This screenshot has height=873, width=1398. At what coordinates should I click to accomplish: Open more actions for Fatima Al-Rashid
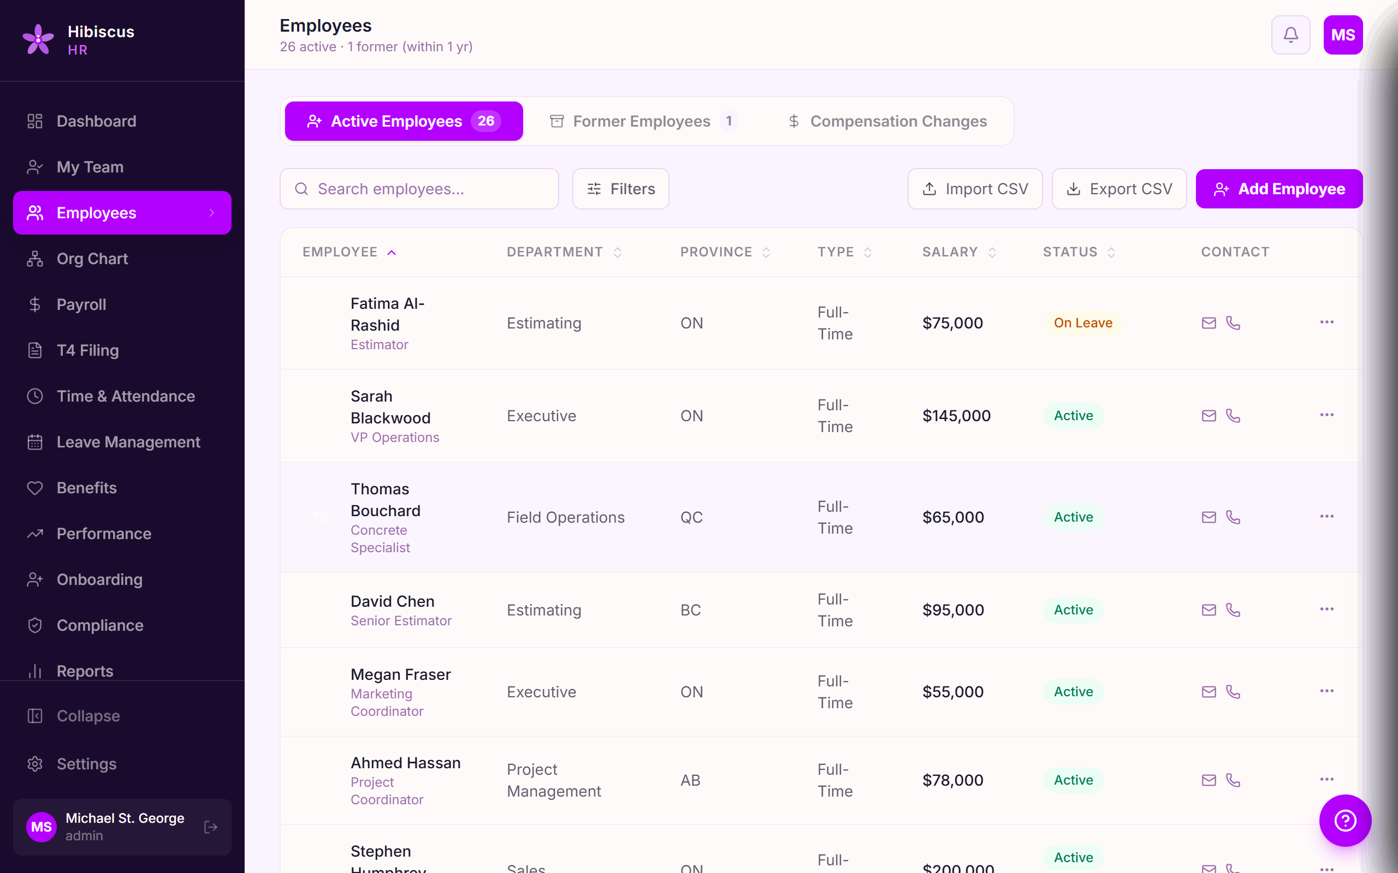click(1326, 322)
